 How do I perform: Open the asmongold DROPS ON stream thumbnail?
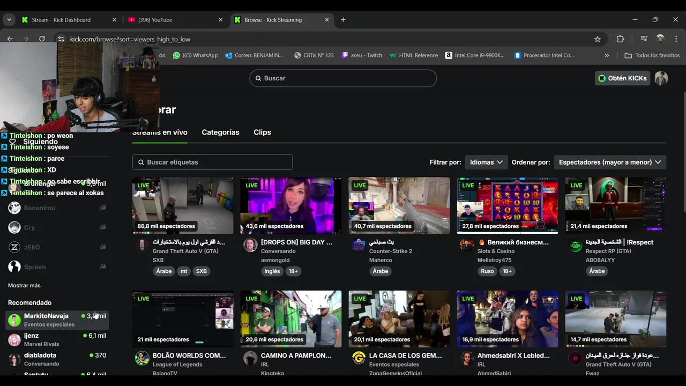[x=291, y=206]
